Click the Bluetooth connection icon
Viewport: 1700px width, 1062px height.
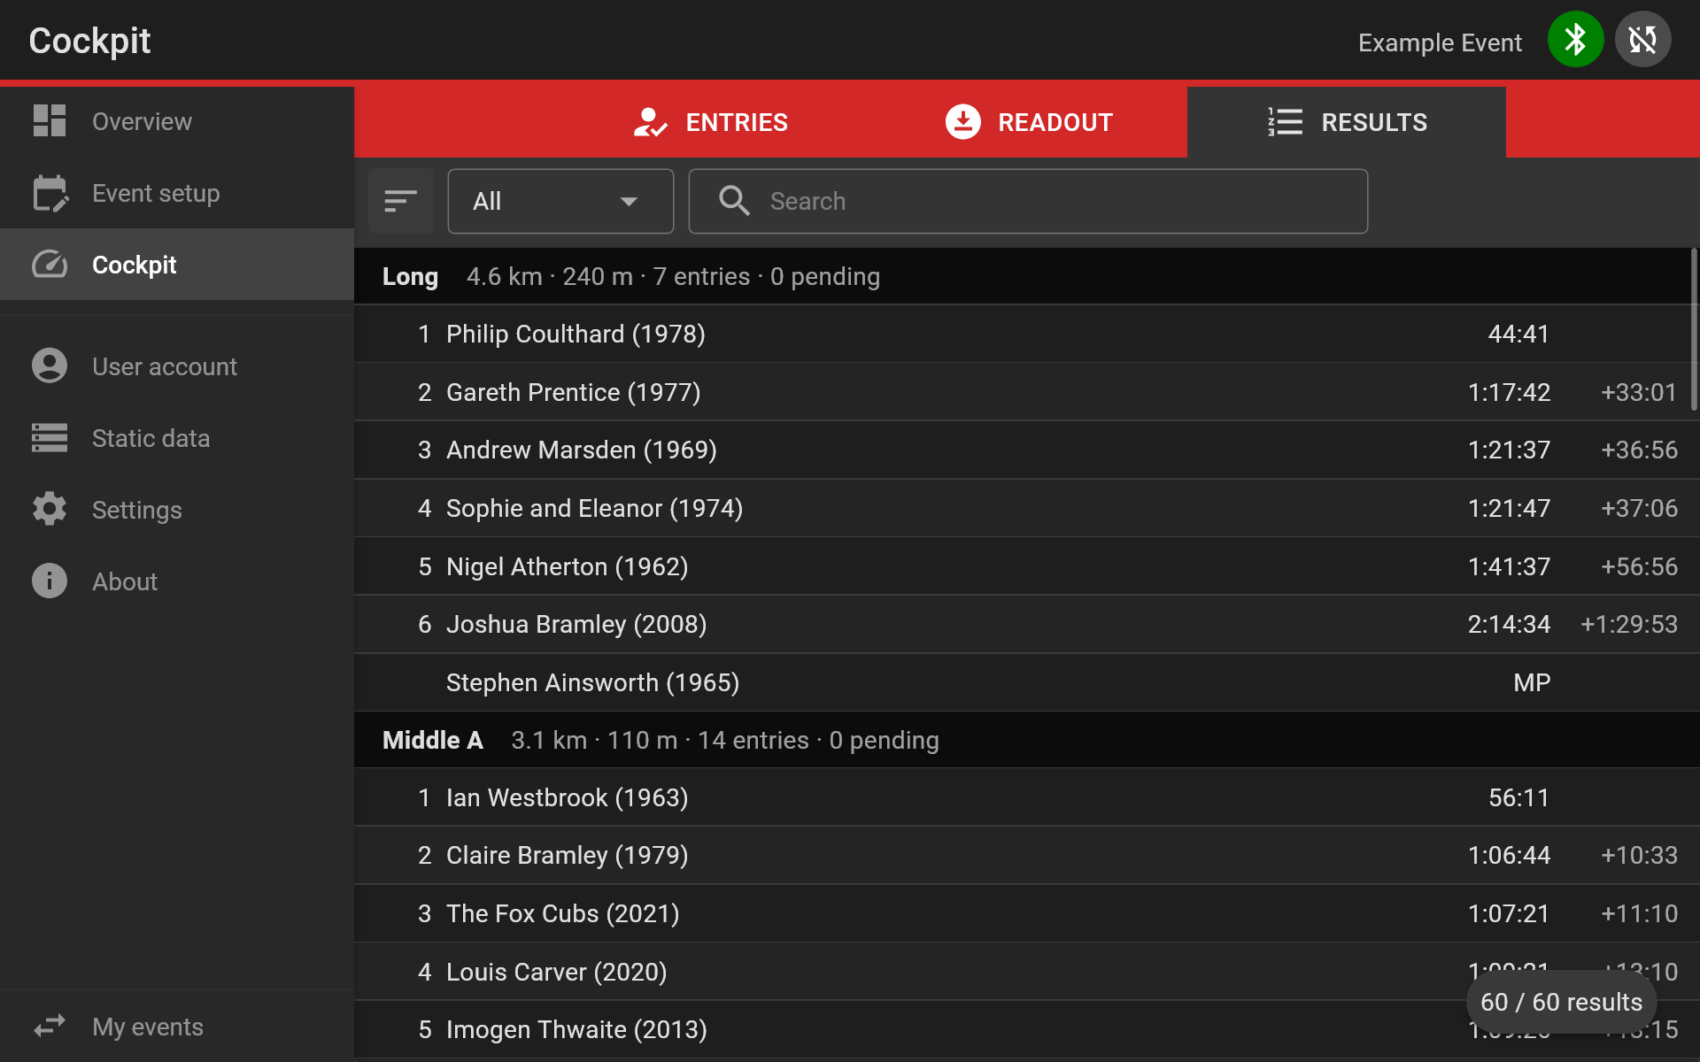pos(1575,40)
